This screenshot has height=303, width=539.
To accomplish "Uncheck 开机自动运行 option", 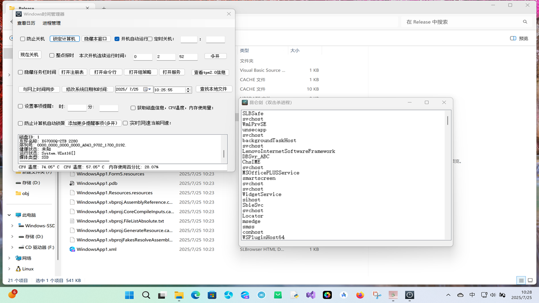I will 117,39.
